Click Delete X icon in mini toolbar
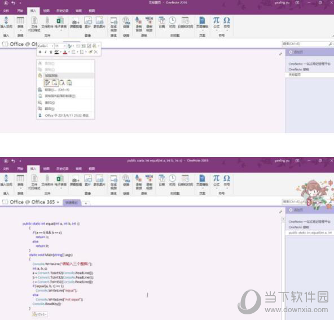The image size is (334, 320). click(96, 52)
